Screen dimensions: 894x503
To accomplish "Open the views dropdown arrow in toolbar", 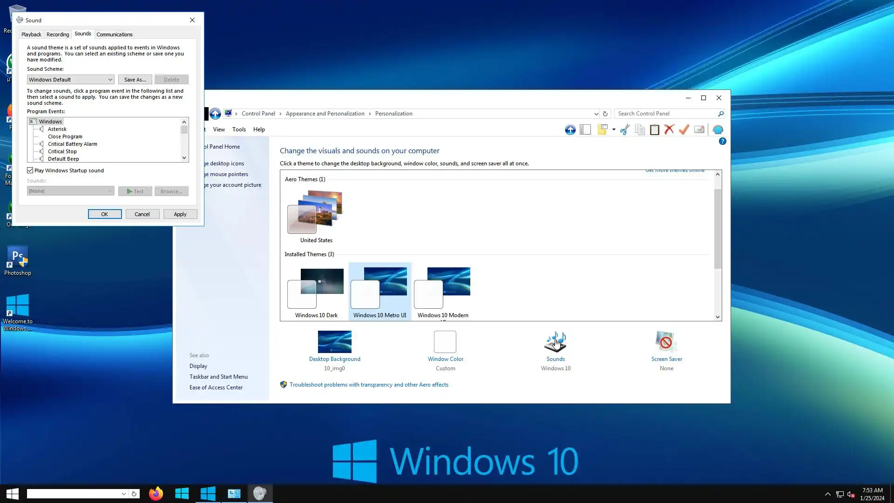I will tap(614, 129).
